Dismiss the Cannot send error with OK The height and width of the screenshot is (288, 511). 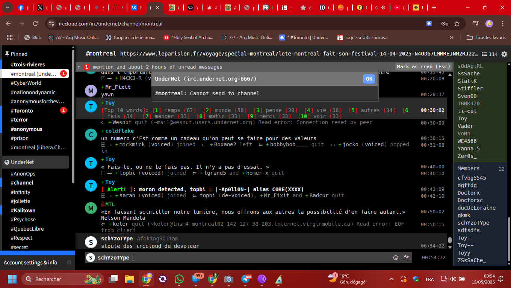[x=369, y=79]
